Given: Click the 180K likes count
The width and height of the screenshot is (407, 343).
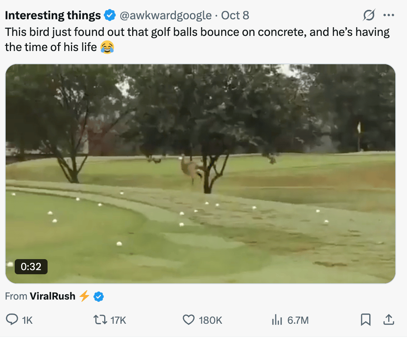Looking at the screenshot, I should pyautogui.click(x=210, y=320).
